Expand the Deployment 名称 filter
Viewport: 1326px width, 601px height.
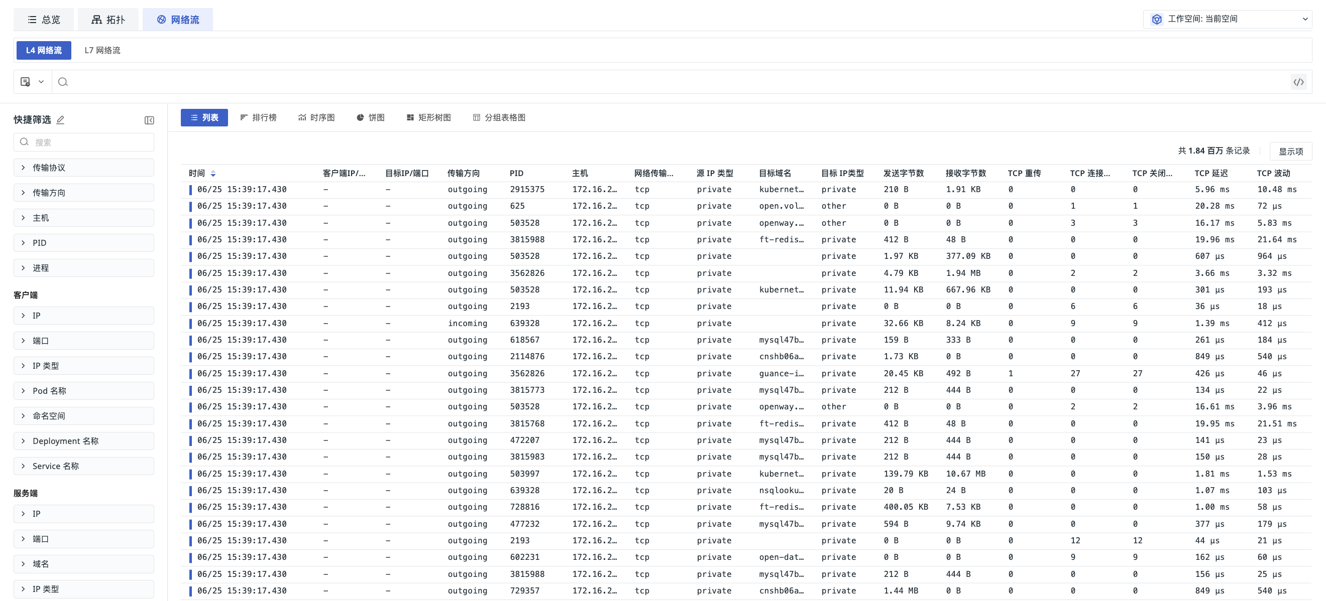(84, 441)
